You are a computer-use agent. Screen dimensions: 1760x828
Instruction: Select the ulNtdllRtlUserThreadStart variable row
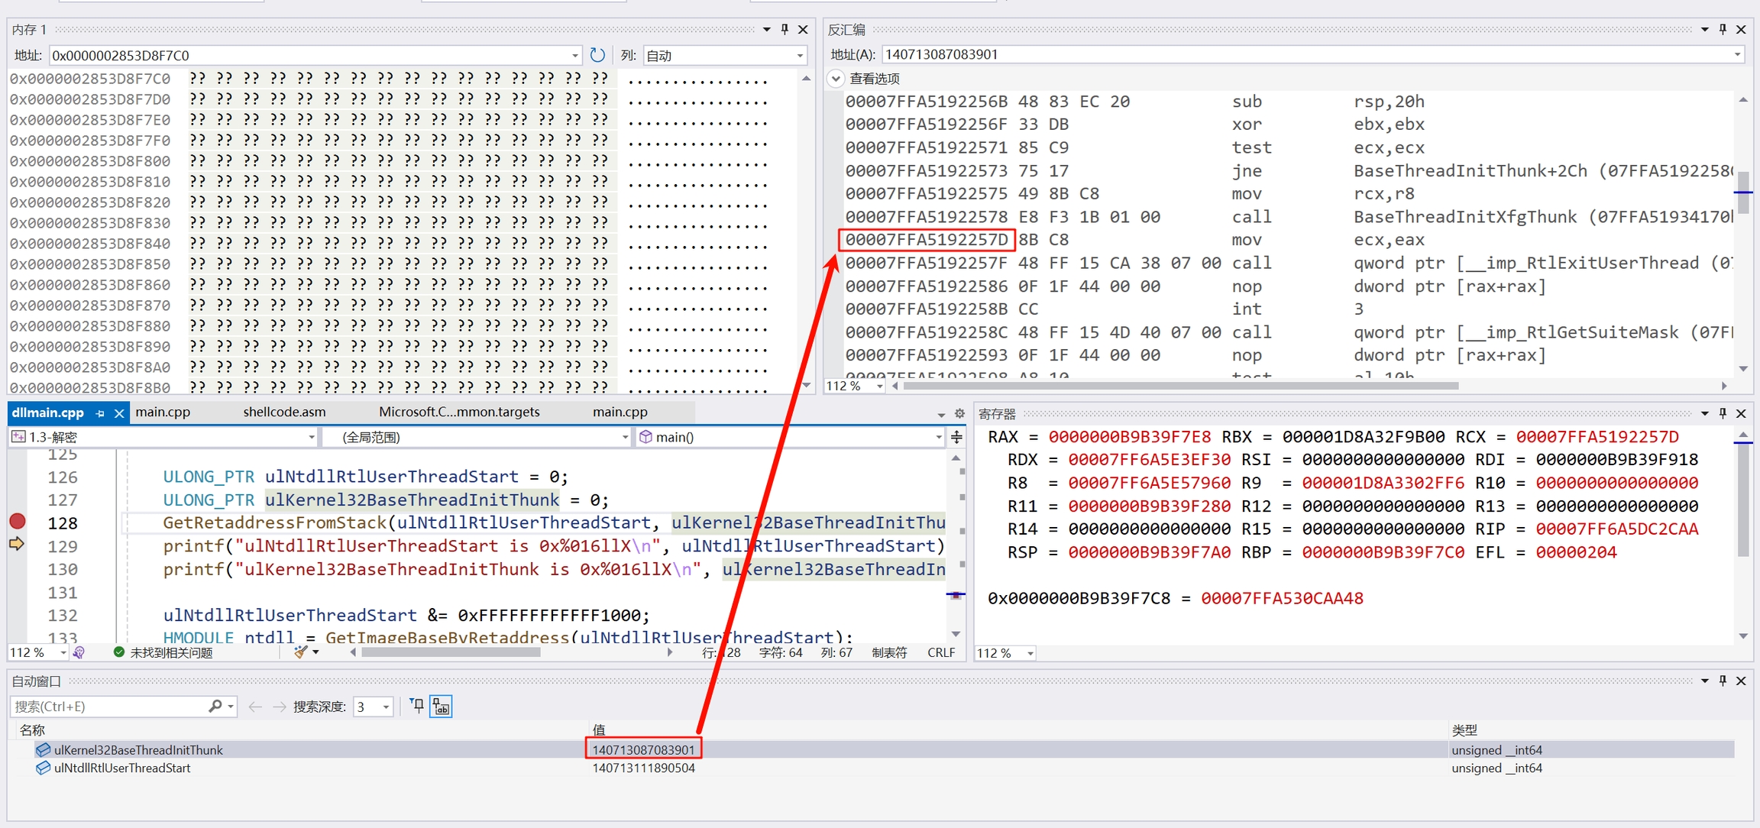[x=122, y=768]
